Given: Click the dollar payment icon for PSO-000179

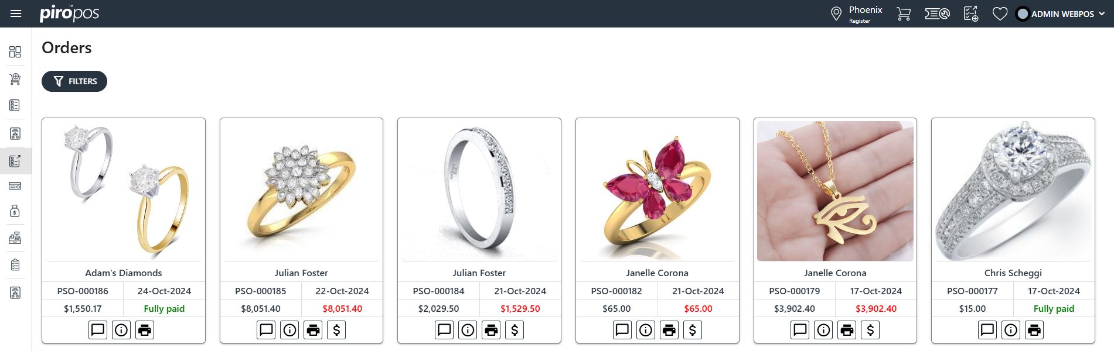Looking at the screenshot, I should pyautogui.click(x=871, y=330).
